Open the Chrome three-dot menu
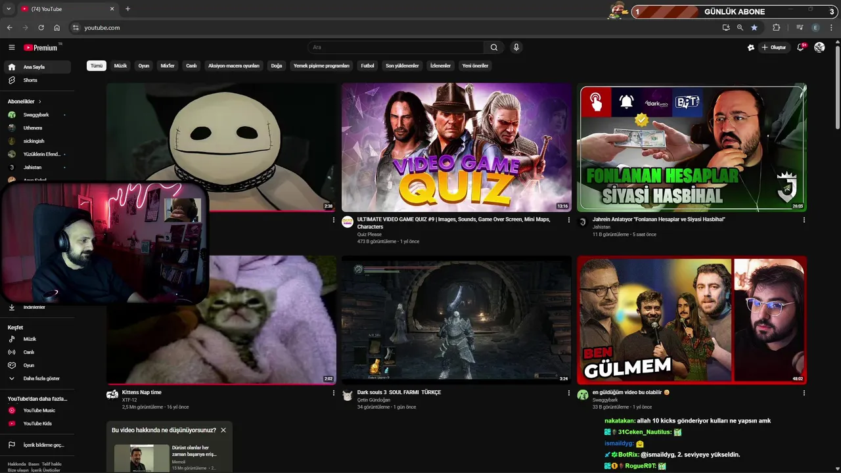This screenshot has height=473, width=841. click(831, 28)
